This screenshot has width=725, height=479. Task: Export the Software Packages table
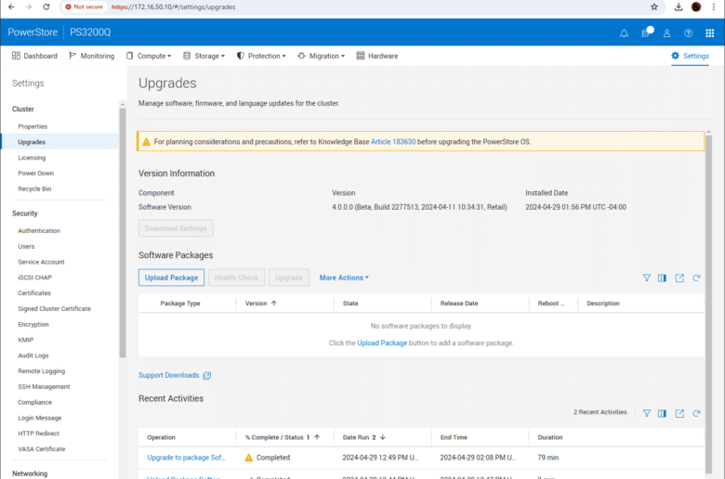(679, 278)
